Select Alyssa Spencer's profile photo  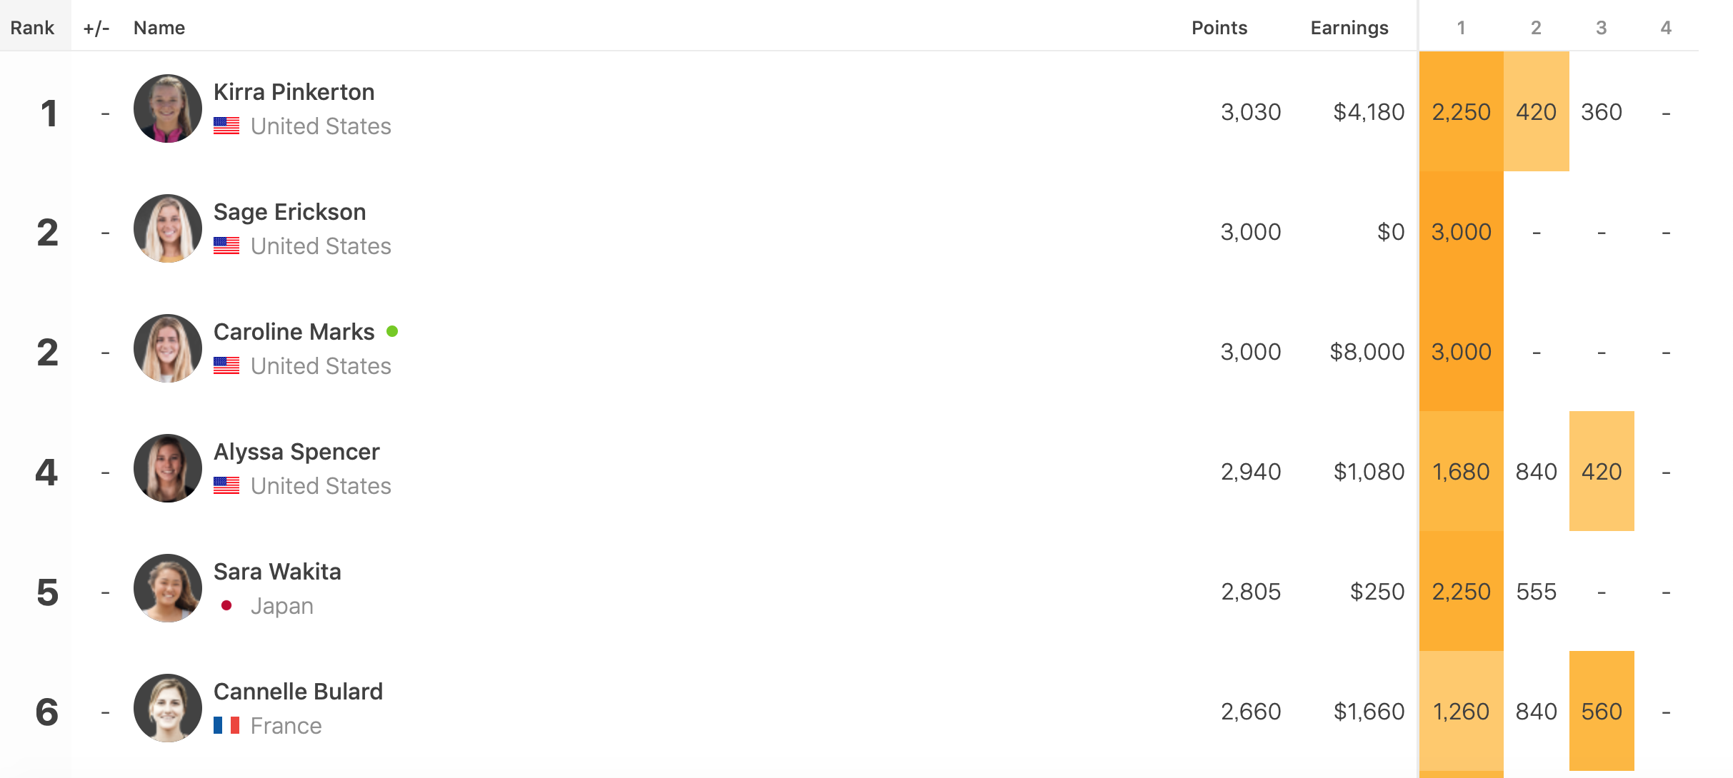click(x=168, y=468)
